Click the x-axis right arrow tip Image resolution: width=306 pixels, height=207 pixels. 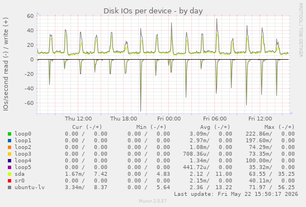292,113
